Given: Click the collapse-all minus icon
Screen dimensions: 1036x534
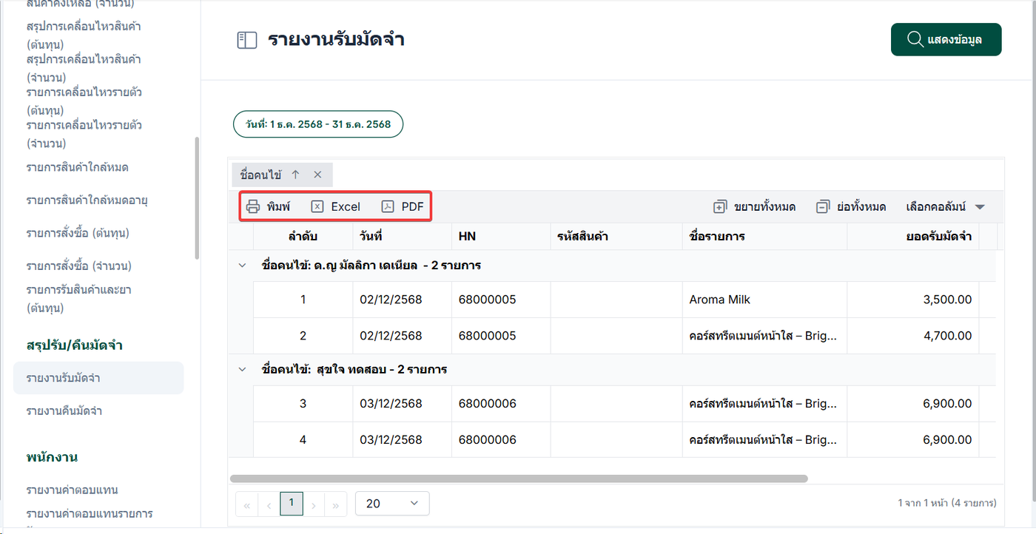Looking at the screenshot, I should 822,207.
